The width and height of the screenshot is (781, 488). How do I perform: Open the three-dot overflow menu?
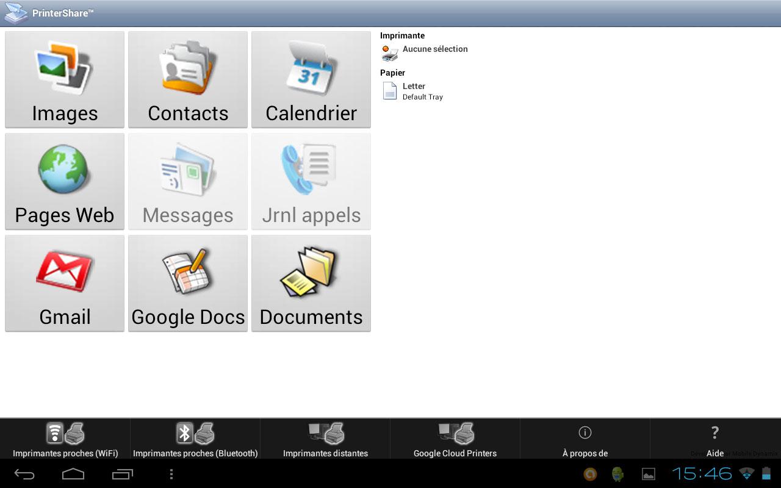171,474
